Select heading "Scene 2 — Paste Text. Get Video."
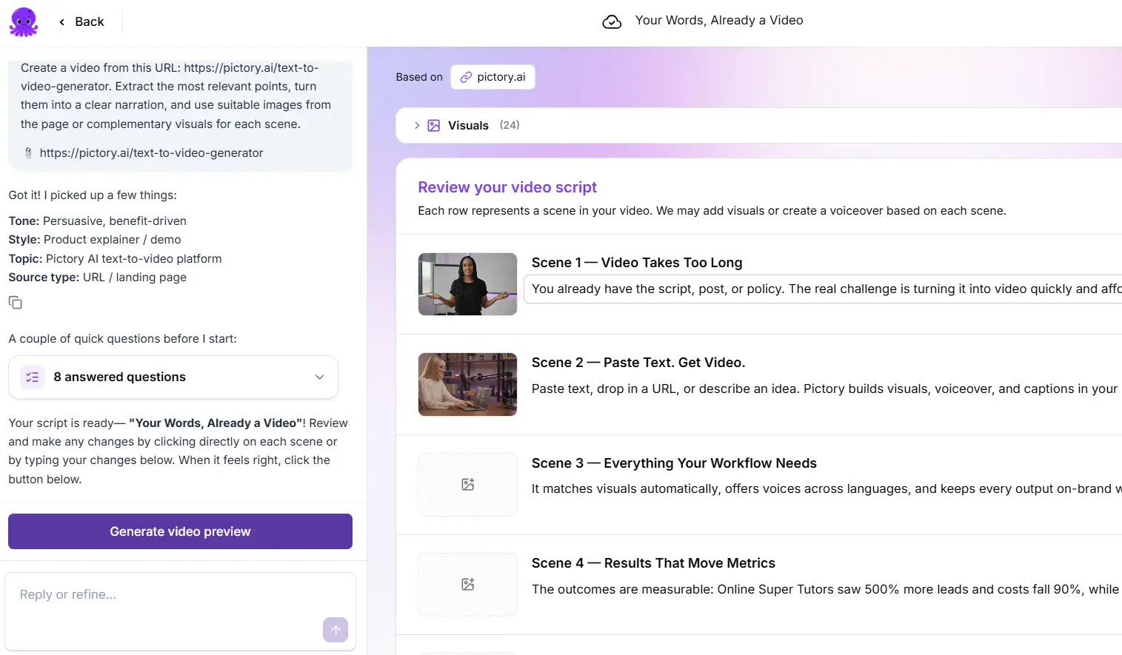The image size is (1122, 655). click(638, 363)
